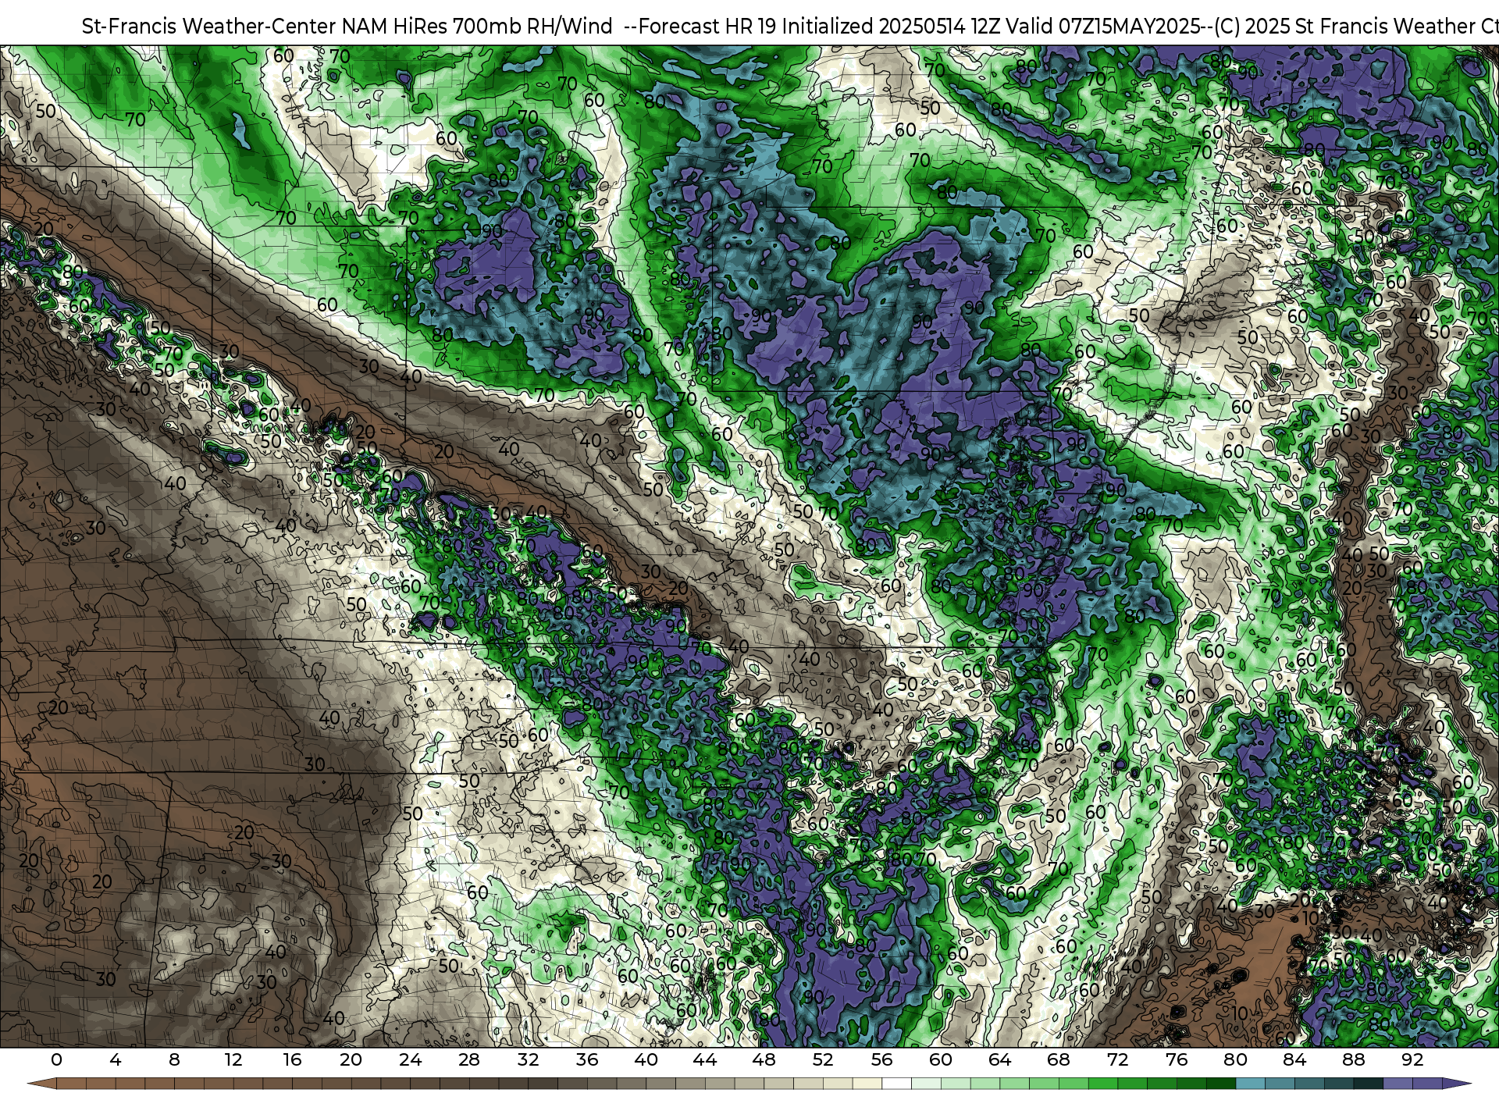Click the 'Forecast HR 19' header text

pyautogui.click(x=709, y=26)
